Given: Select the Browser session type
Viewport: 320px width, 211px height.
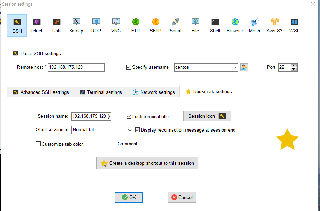Looking at the screenshot, I should [x=235, y=26].
